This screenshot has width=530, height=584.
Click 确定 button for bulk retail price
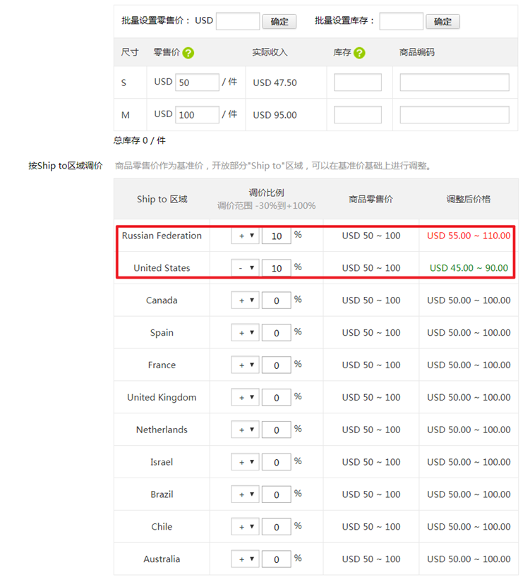[x=279, y=21]
